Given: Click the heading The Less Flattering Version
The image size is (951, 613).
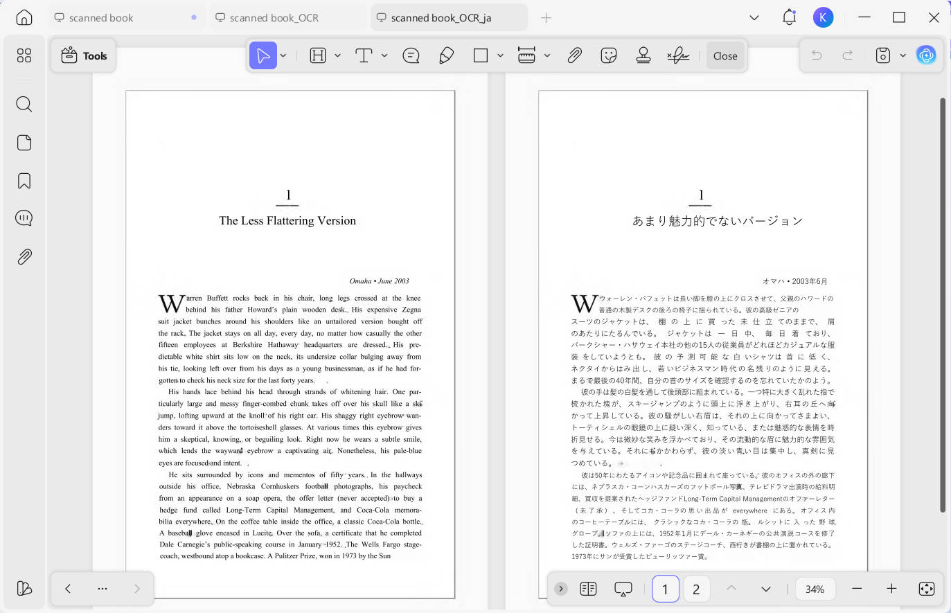Looking at the screenshot, I should pos(287,221).
